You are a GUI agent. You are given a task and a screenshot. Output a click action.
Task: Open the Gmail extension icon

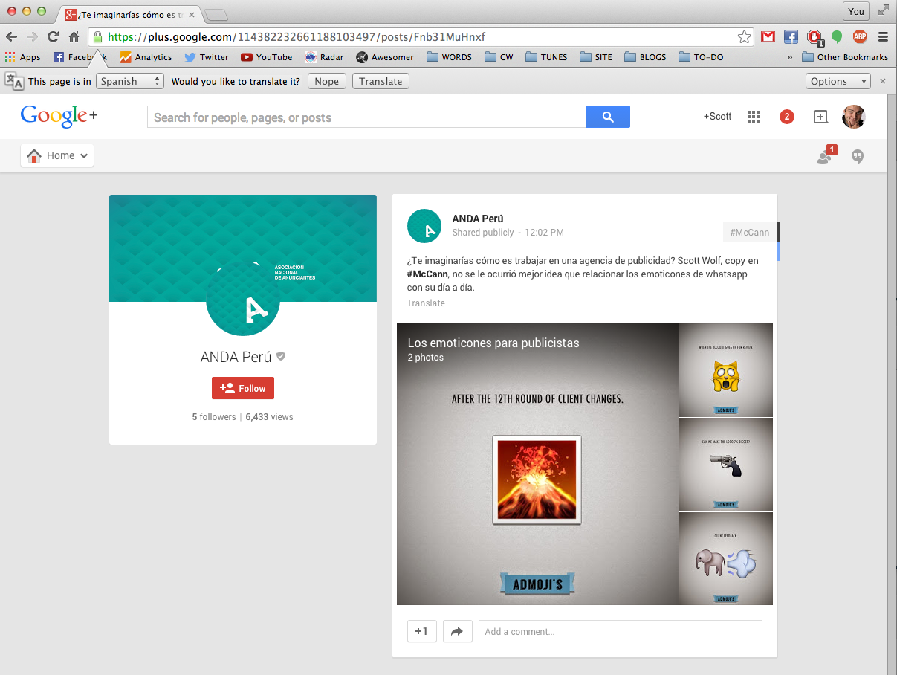pyautogui.click(x=768, y=36)
